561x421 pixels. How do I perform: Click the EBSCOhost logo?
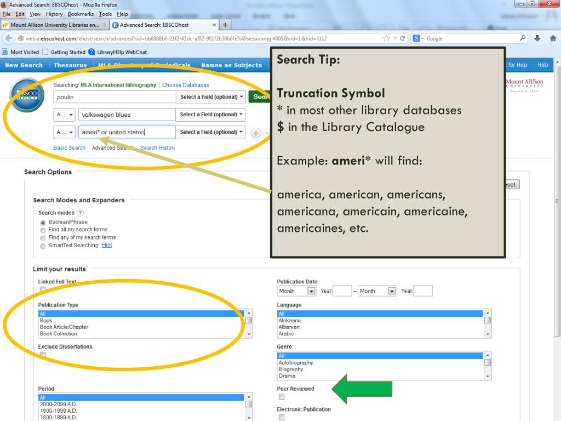coord(27,95)
